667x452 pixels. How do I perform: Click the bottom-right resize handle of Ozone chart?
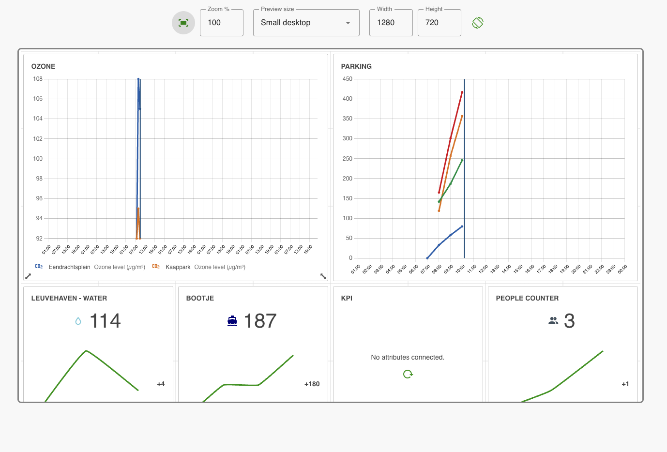point(323,276)
